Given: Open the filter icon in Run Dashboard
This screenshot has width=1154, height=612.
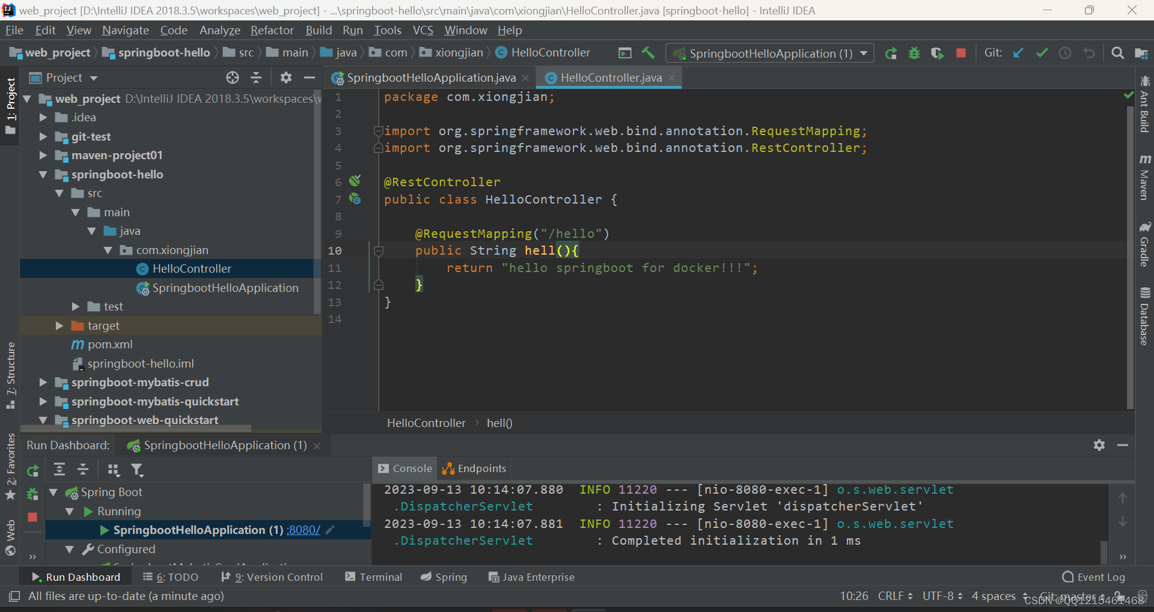Looking at the screenshot, I should click(x=137, y=470).
